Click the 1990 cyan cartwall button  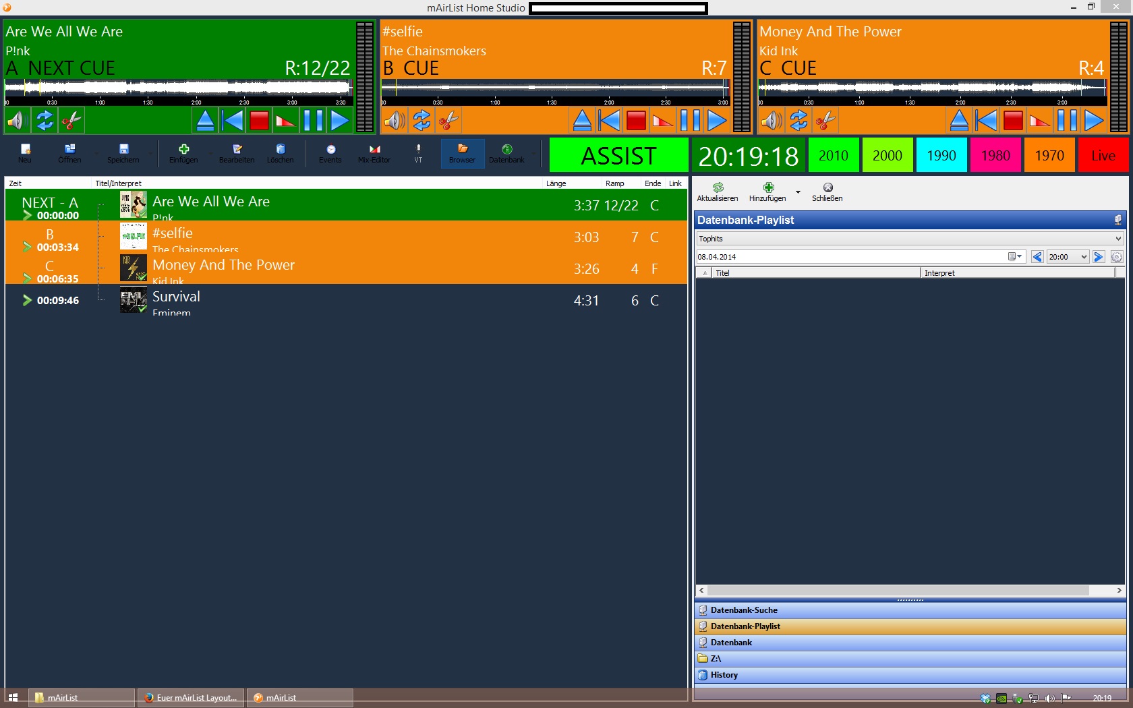[x=941, y=156]
